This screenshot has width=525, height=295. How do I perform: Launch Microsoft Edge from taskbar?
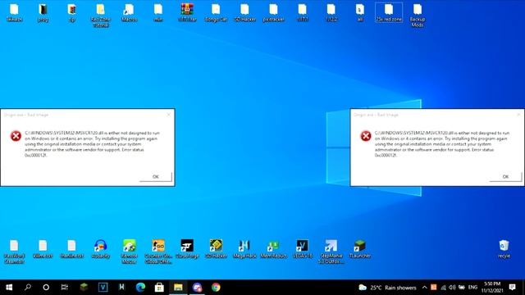[140, 288]
